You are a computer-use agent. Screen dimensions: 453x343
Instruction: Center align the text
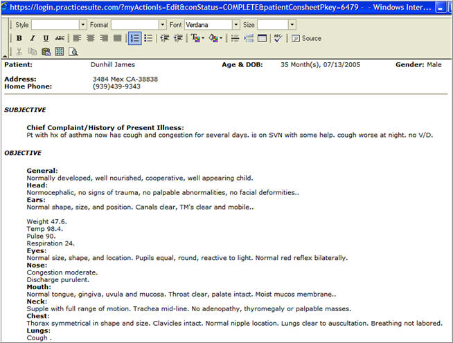click(x=91, y=38)
